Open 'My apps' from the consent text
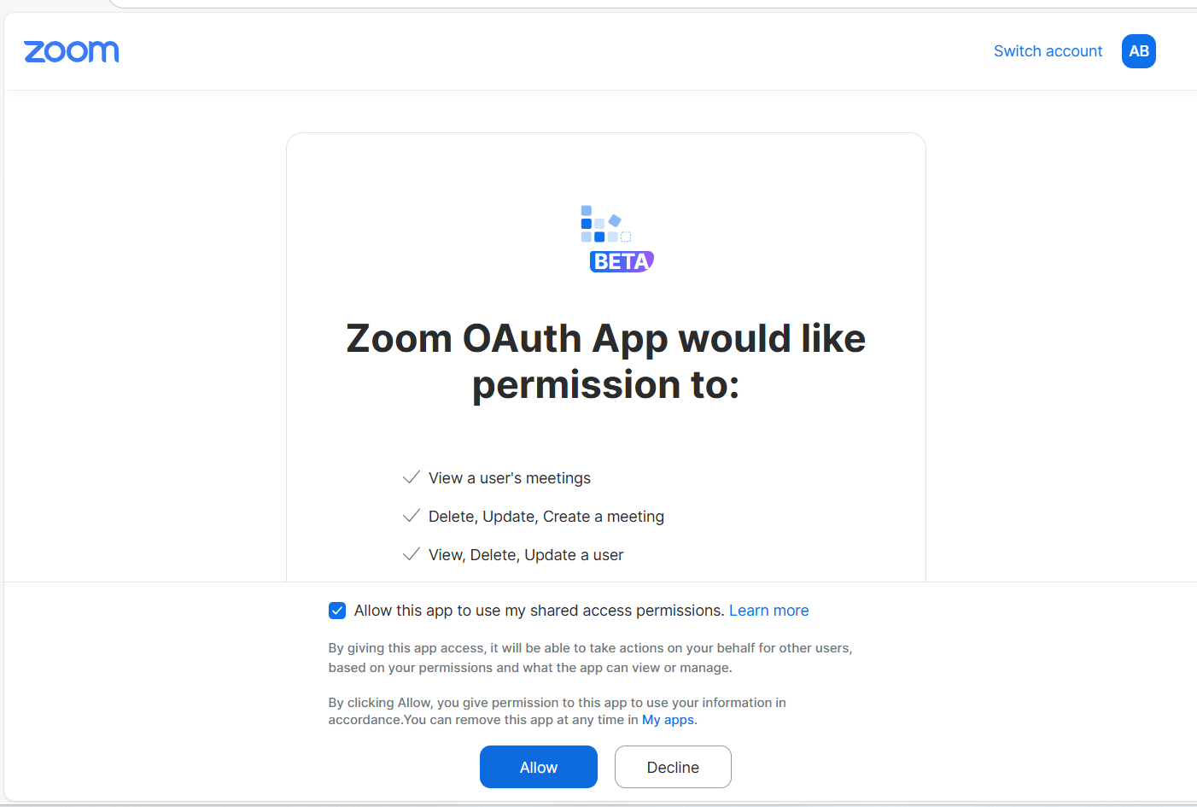This screenshot has height=807, width=1197. click(x=667, y=719)
